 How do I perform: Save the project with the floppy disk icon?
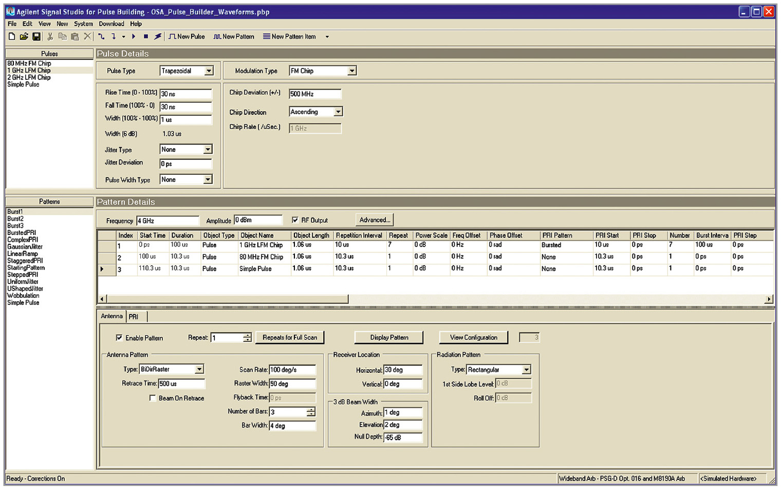pyautogui.click(x=36, y=37)
